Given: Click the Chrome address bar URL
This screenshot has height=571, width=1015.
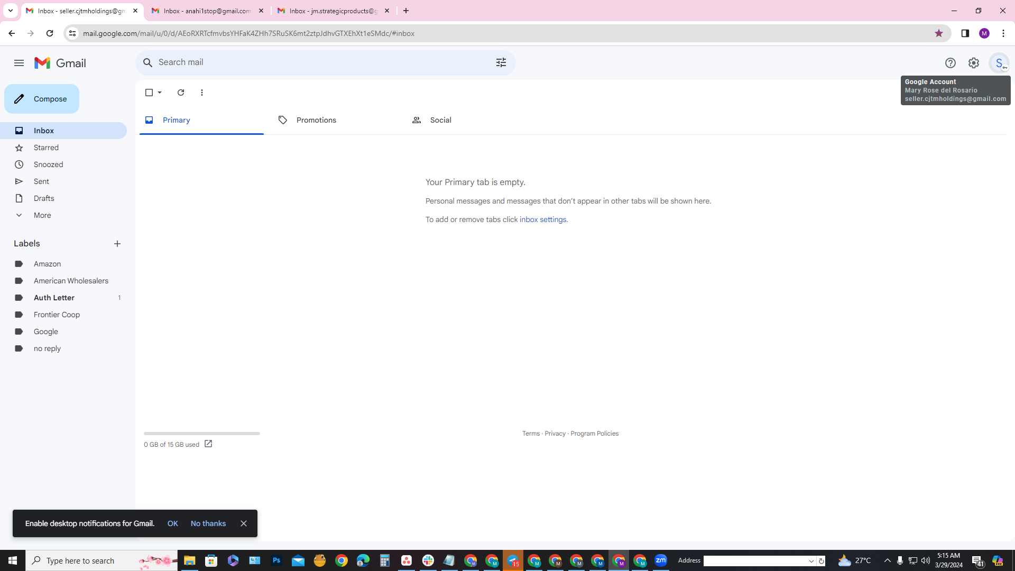Looking at the screenshot, I should (x=248, y=33).
